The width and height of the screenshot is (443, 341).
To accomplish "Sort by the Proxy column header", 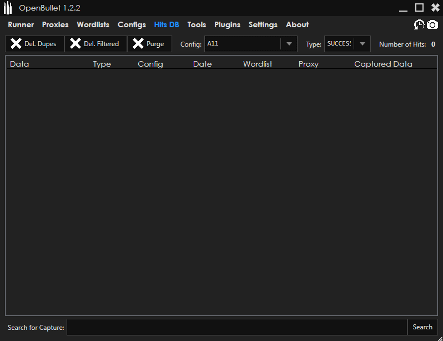I will click(x=308, y=64).
